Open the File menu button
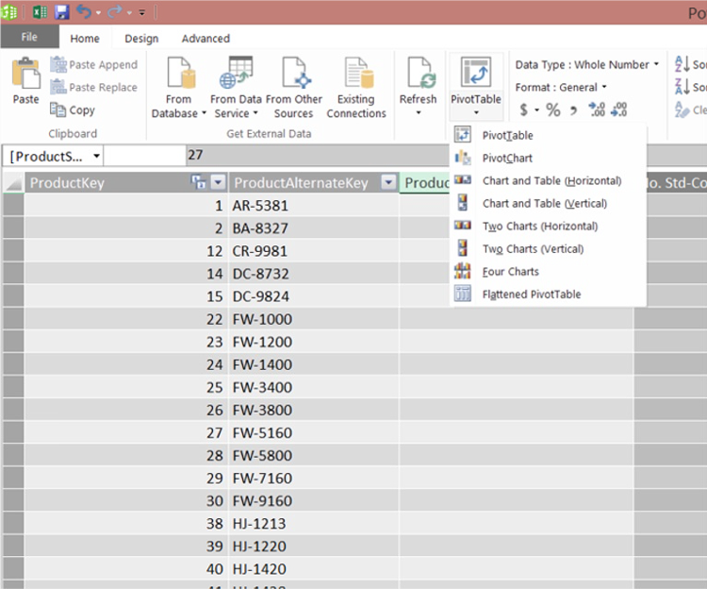 29,38
